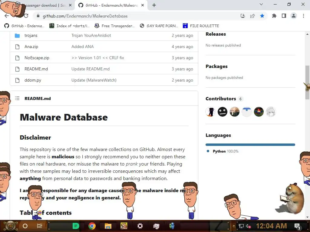Viewport: 310px width, 232px height.
Task: Open File Explorer from the taskbar
Action: (x=108, y=226)
